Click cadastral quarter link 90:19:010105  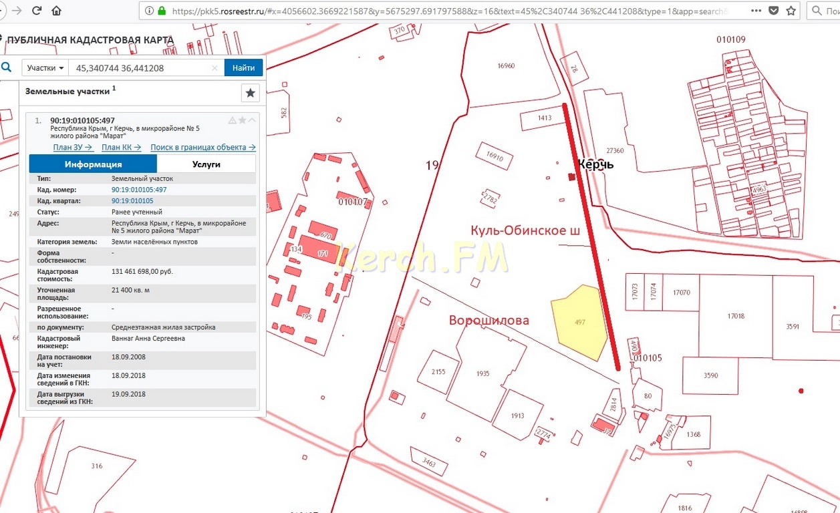click(132, 200)
